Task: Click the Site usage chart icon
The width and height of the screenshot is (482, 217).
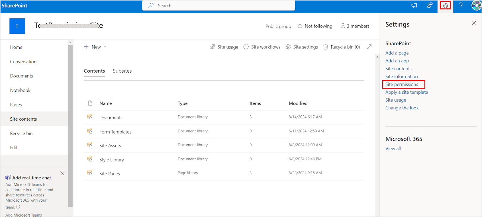Action: coord(212,47)
